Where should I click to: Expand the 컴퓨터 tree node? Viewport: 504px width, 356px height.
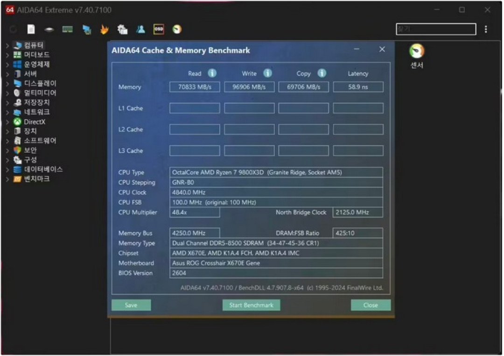point(7,45)
